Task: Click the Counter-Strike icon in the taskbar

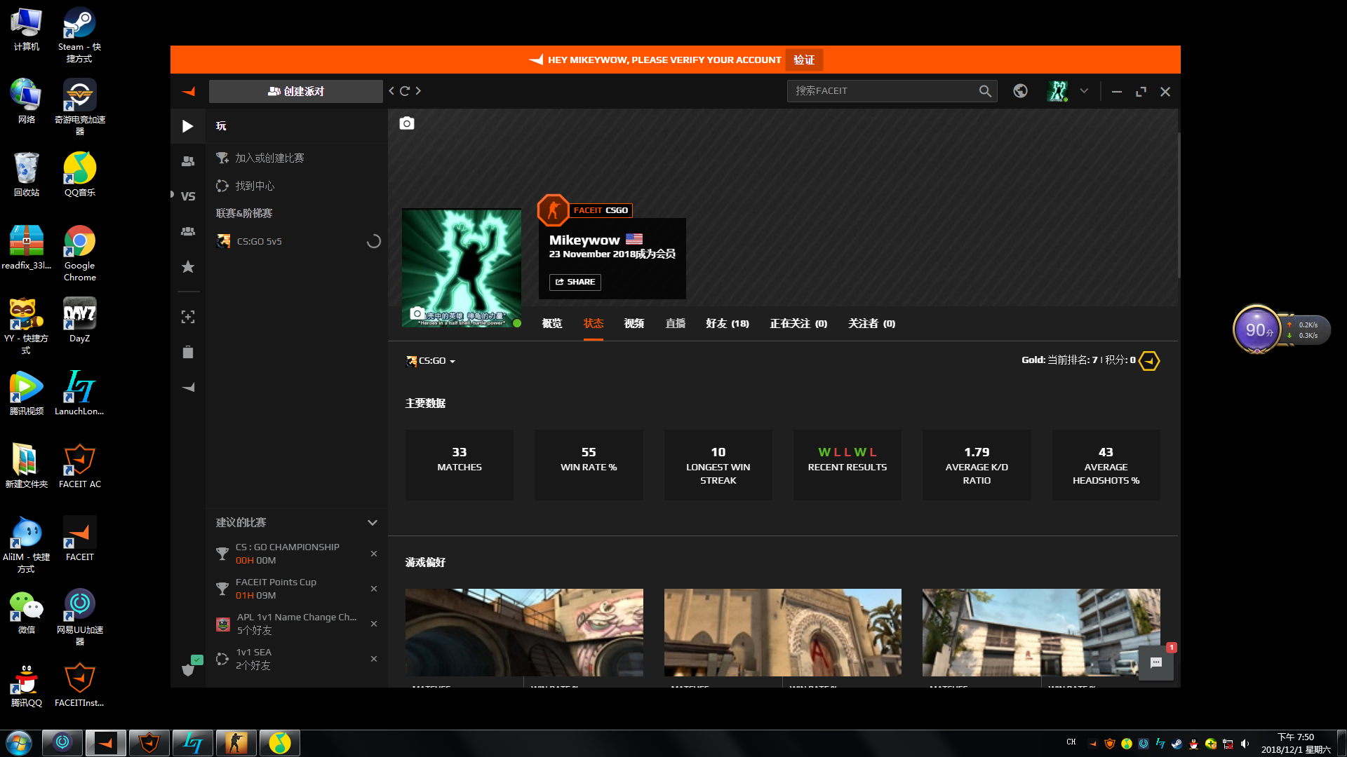Action: pos(236,743)
